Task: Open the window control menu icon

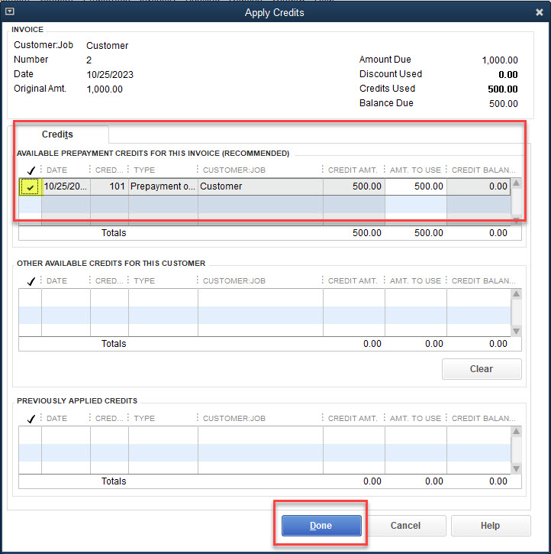Action: (x=9, y=11)
